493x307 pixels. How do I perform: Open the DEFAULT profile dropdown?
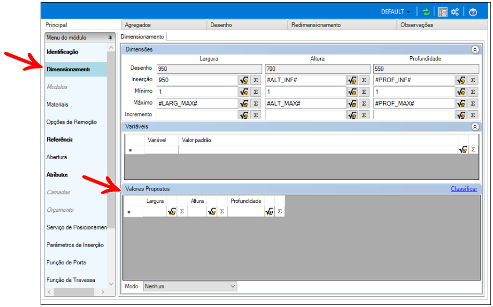395,12
